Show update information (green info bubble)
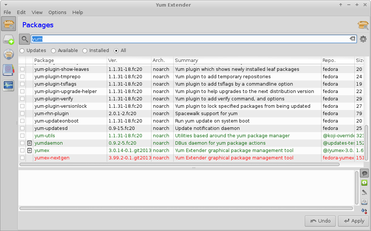 coord(364,183)
